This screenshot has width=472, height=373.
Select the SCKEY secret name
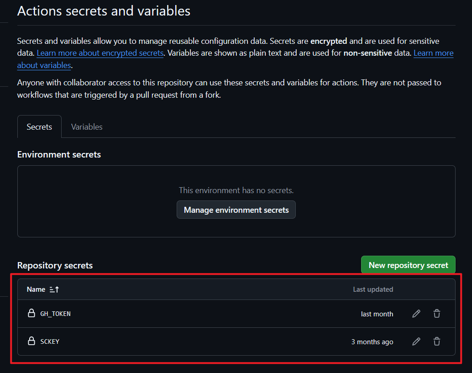point(50,341)
